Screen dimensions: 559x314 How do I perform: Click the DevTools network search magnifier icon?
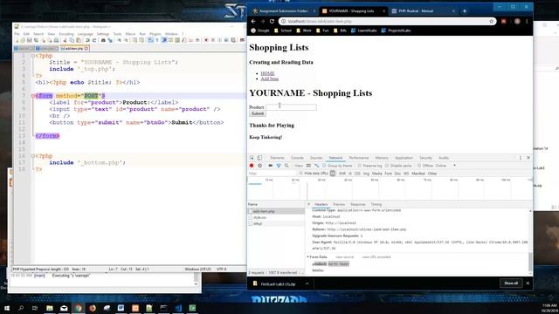pos(286,166)
